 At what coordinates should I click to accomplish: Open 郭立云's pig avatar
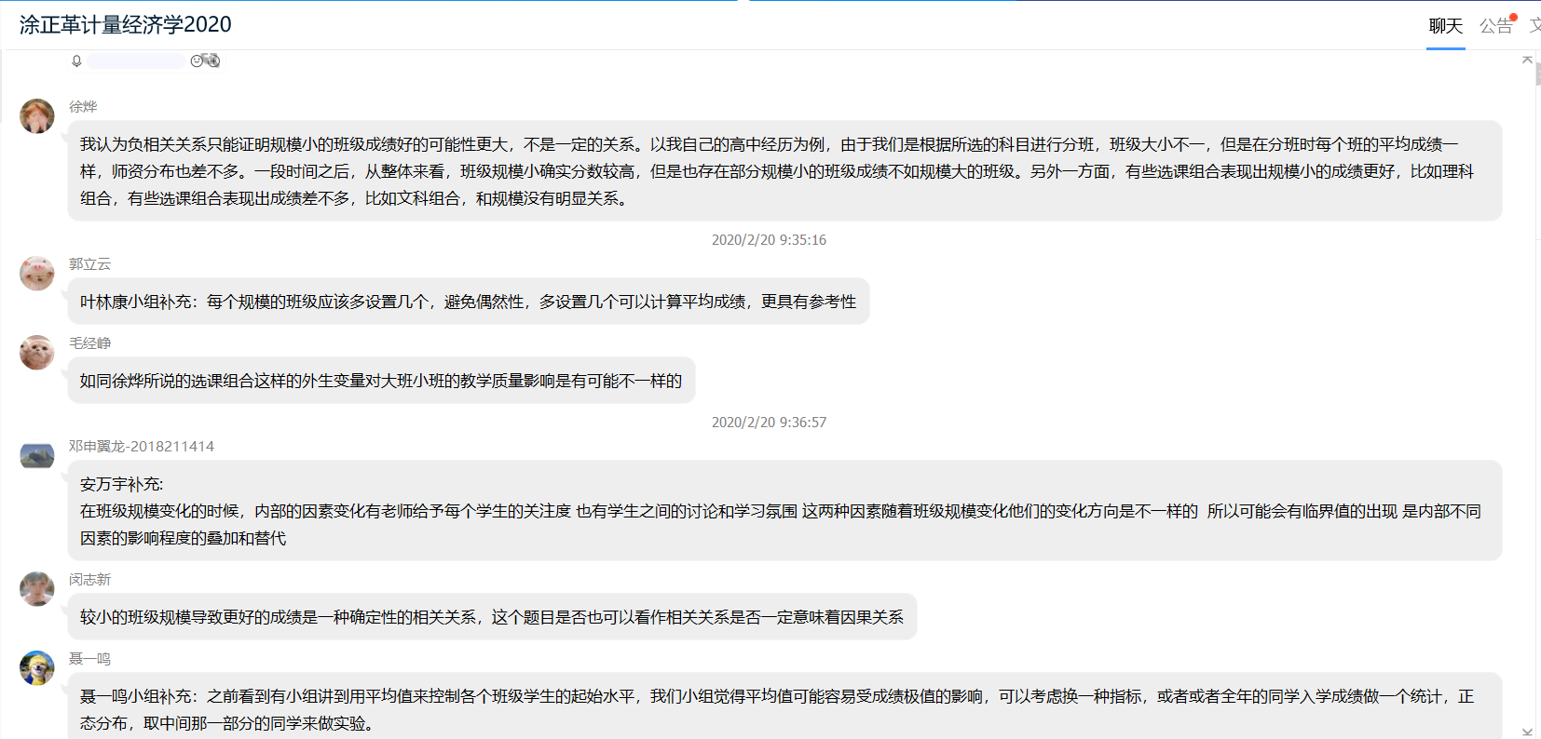pyautogui.click(x=37, y=274)
